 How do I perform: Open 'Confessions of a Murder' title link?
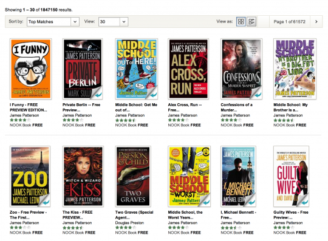(237, 107)
